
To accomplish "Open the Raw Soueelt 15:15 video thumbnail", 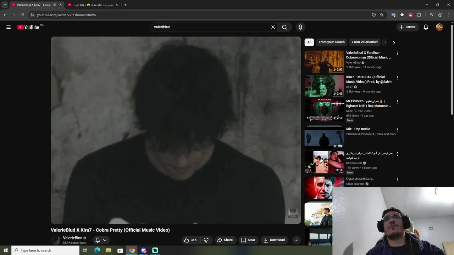I will coord(324,162).
